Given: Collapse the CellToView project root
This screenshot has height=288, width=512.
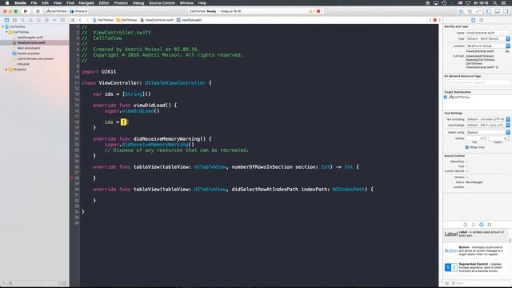Looking at the screenshot, I should [x=3, y=26].
